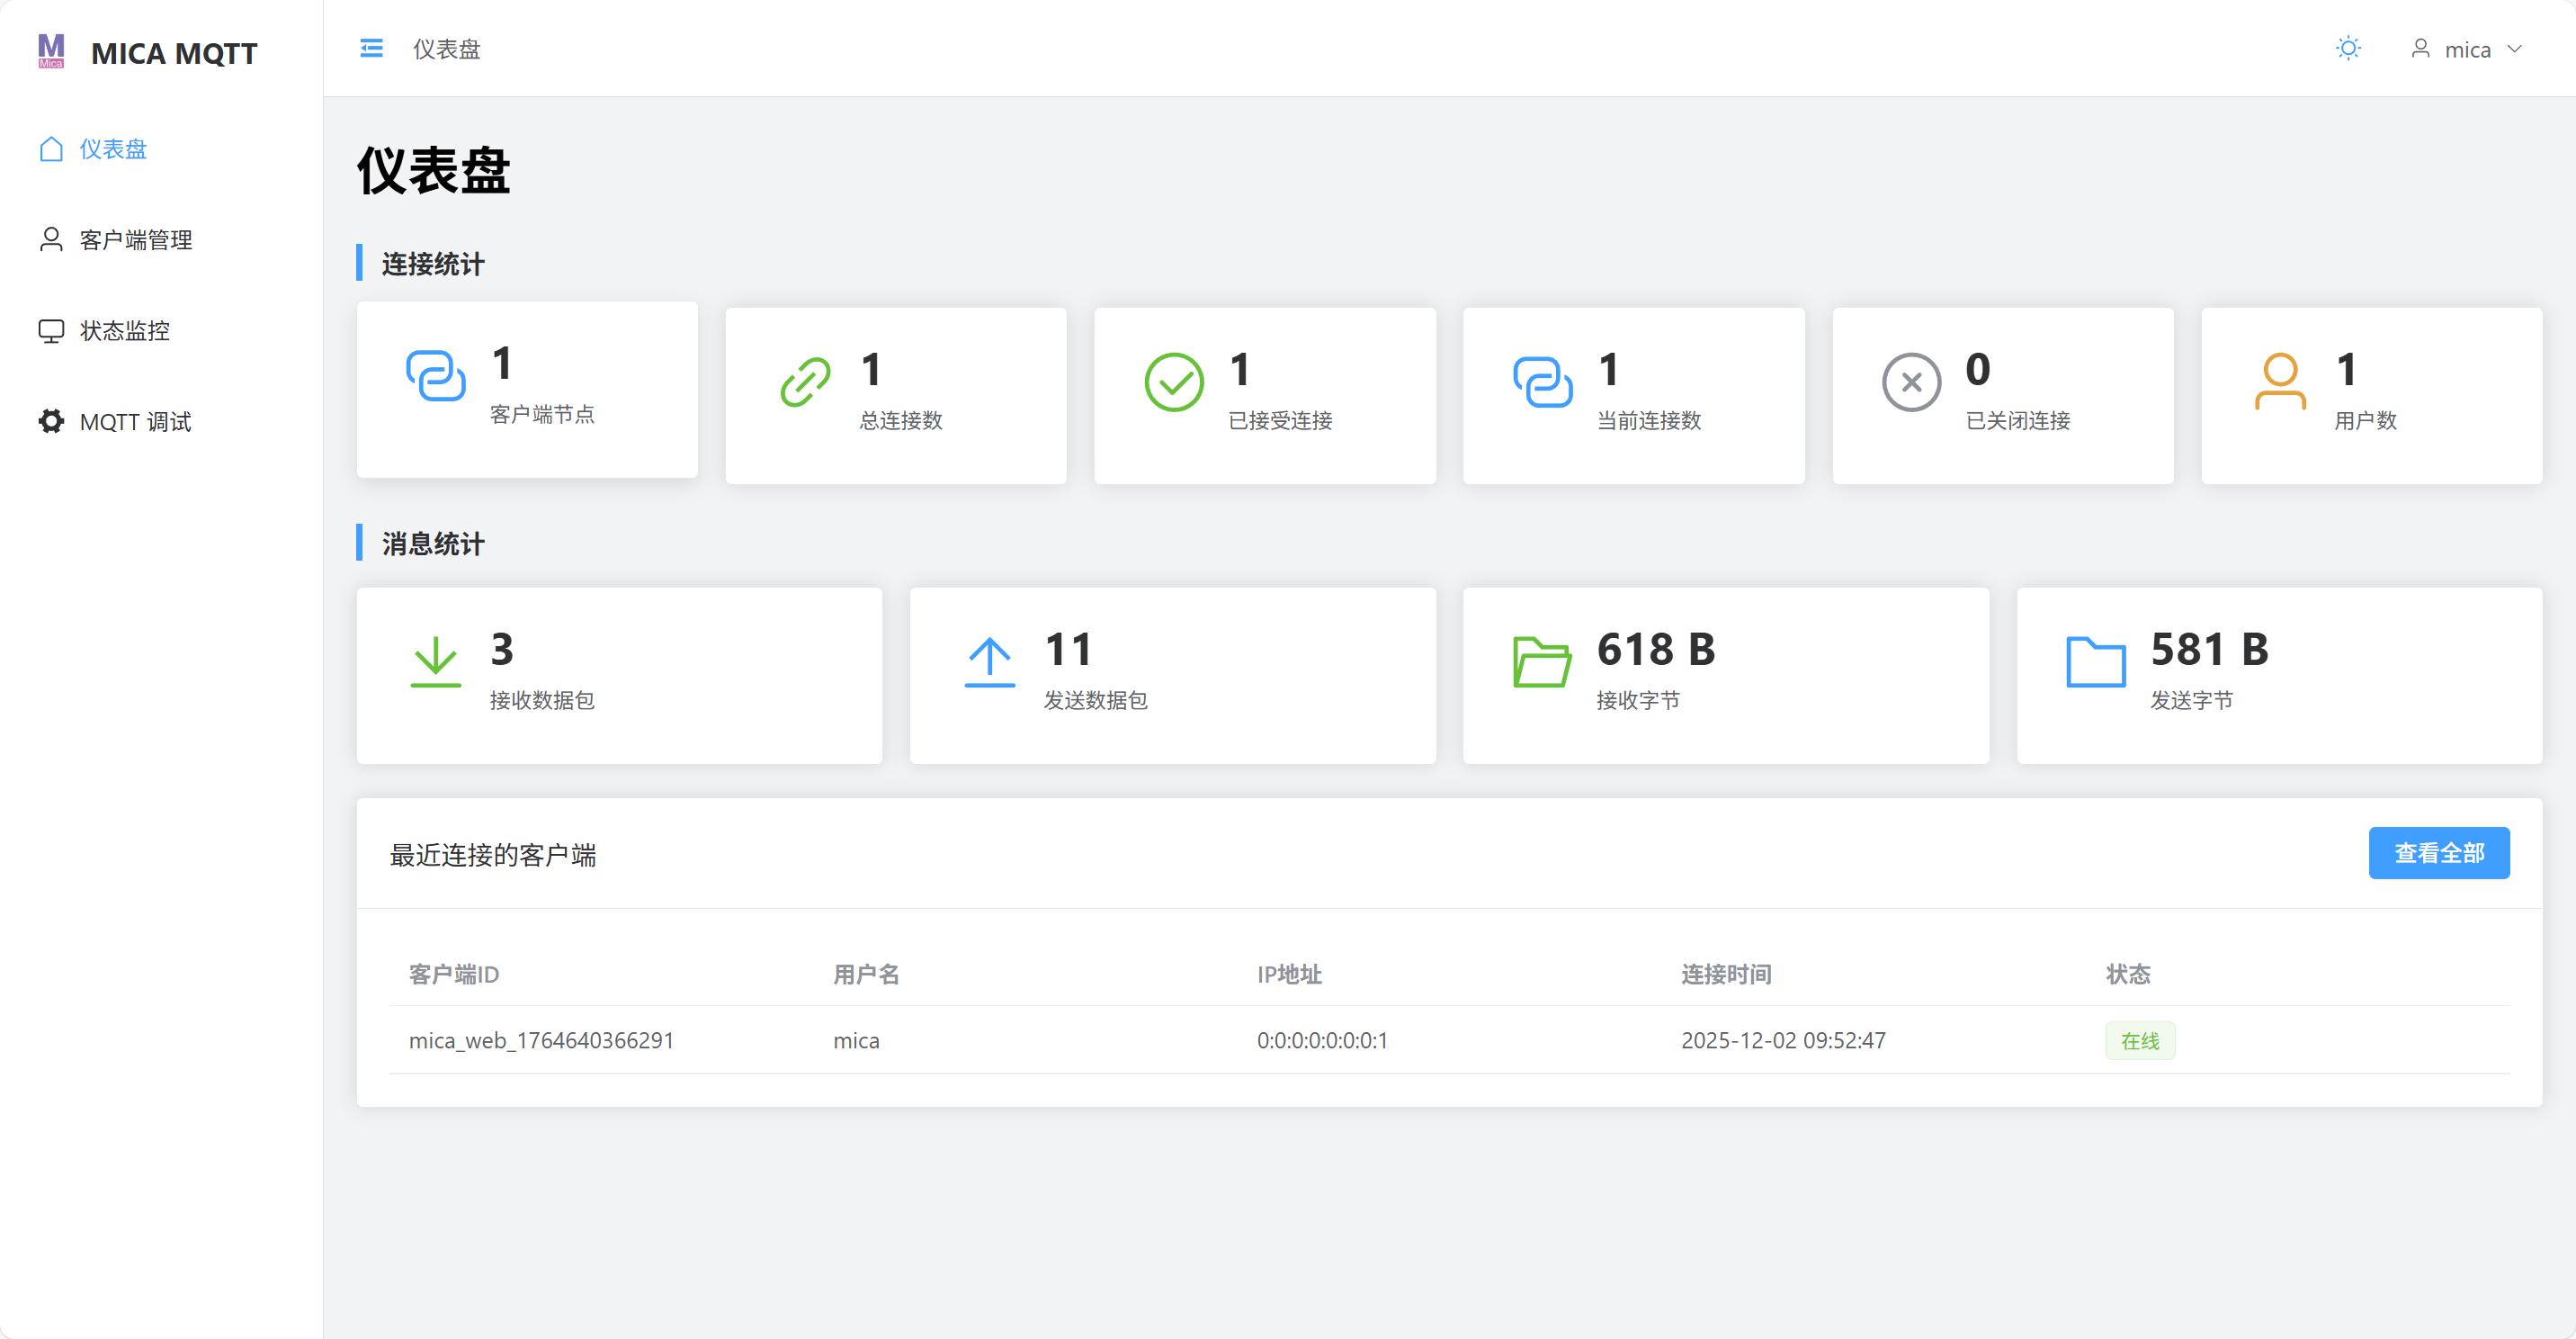Viewport: 2576px width, 1339px height.
Task: Open the mica user dropdown menu
Action: point(2467,49)
